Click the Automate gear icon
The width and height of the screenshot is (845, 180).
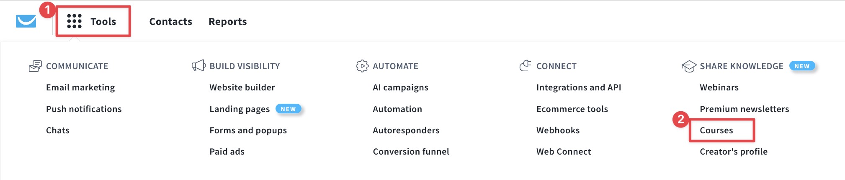point(362,66)
